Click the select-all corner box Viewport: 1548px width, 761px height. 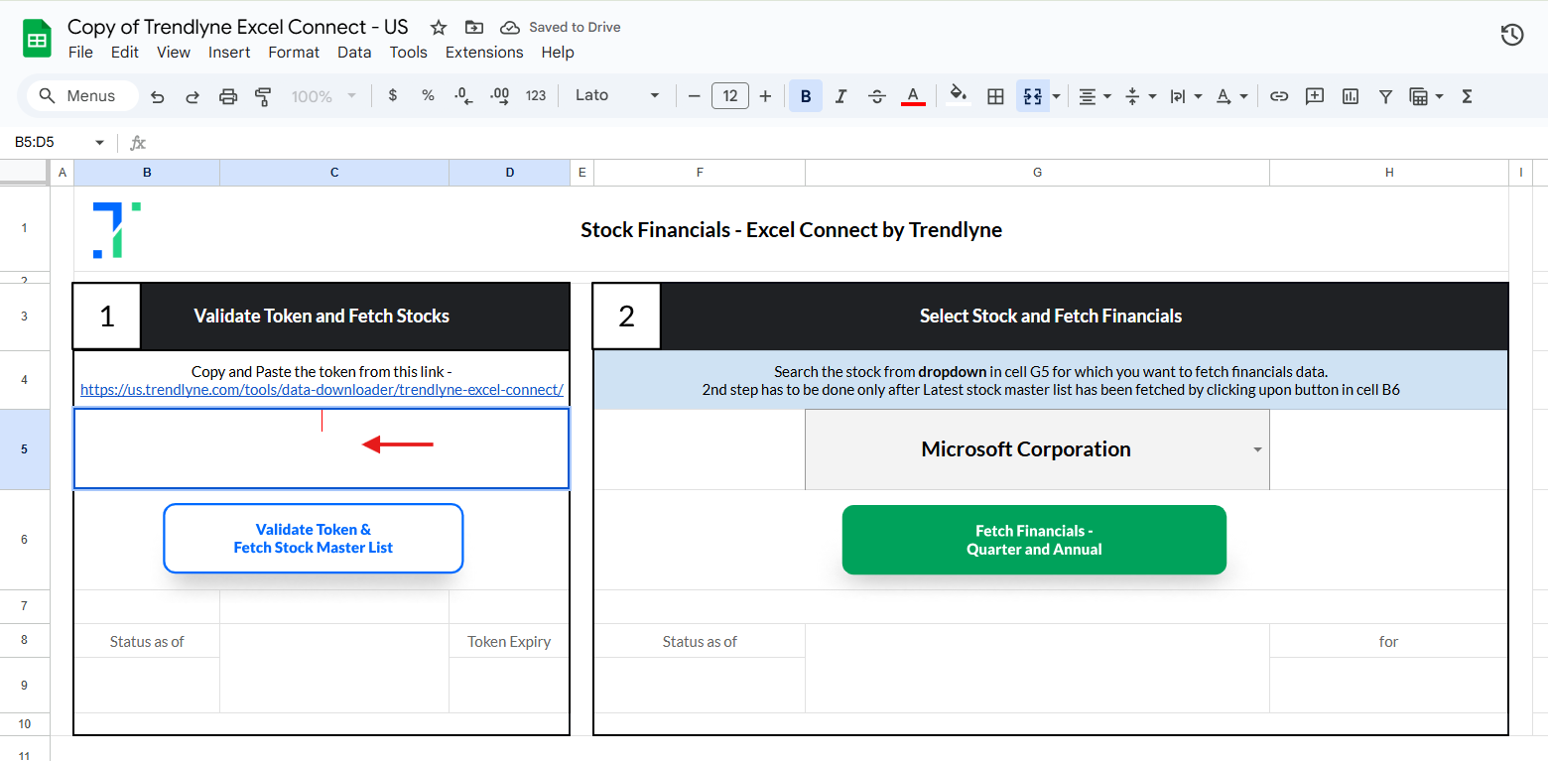click(x=24, y=173)
